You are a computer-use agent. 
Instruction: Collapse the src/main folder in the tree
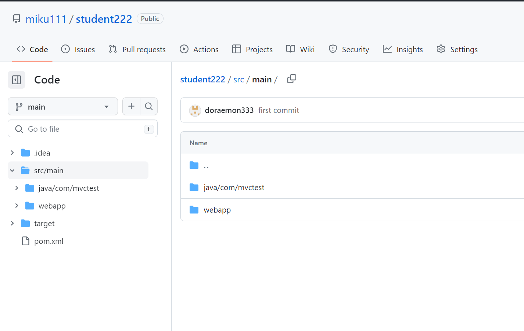click(x=12, y=170)
